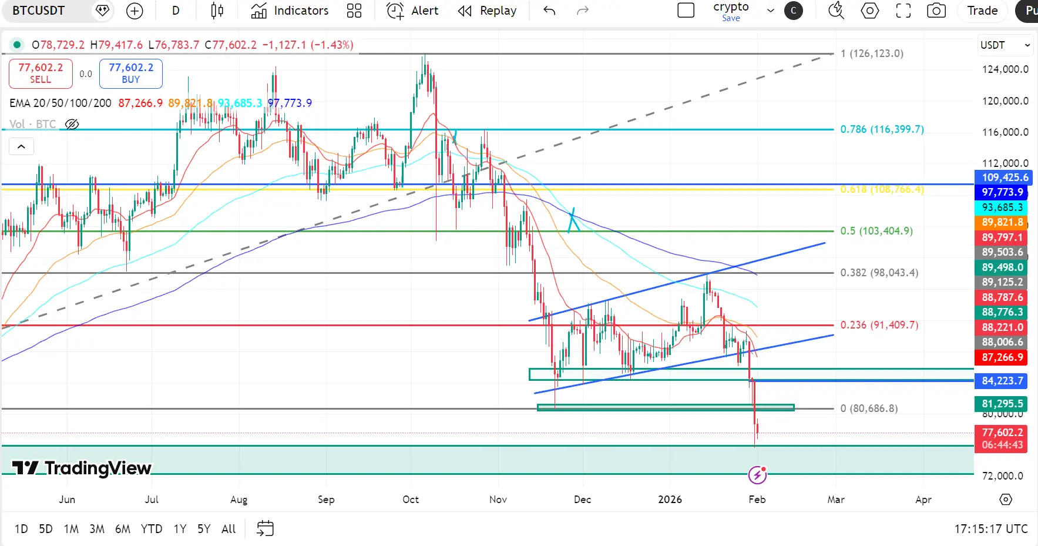The image size is (1038, 546).
Task: Open the go-to-date calendar icon
Action: (266, 528)
